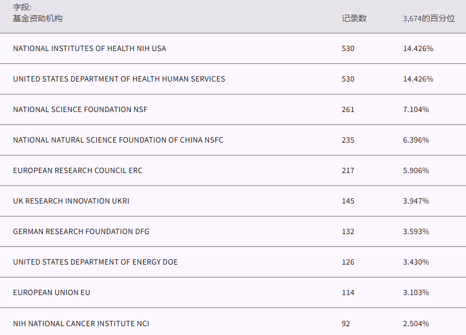
Task: Pick UK Research Innovation UKRI row
Action: [x=71, y=201]
